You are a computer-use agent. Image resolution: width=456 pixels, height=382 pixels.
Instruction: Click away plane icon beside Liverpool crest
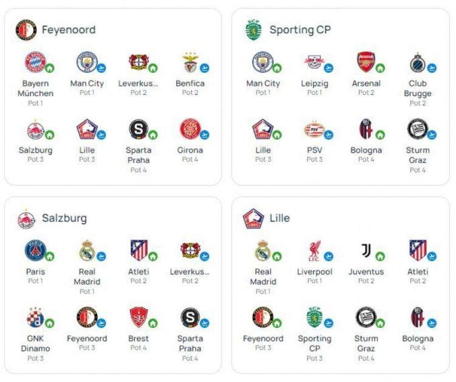click(x=329, y=256)
